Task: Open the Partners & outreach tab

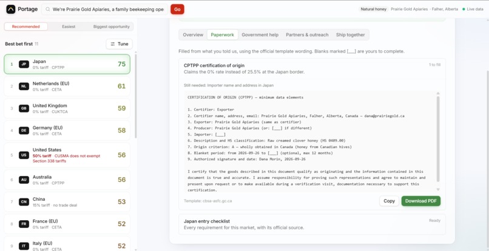Action: coord(307,35)
